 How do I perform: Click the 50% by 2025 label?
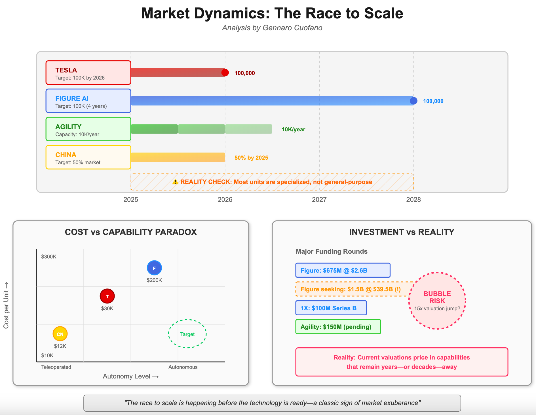pos(251,158)
